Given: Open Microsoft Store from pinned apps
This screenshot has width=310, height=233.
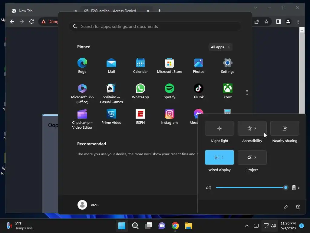Looking at the screenshot, I should (x=170, y=66).
